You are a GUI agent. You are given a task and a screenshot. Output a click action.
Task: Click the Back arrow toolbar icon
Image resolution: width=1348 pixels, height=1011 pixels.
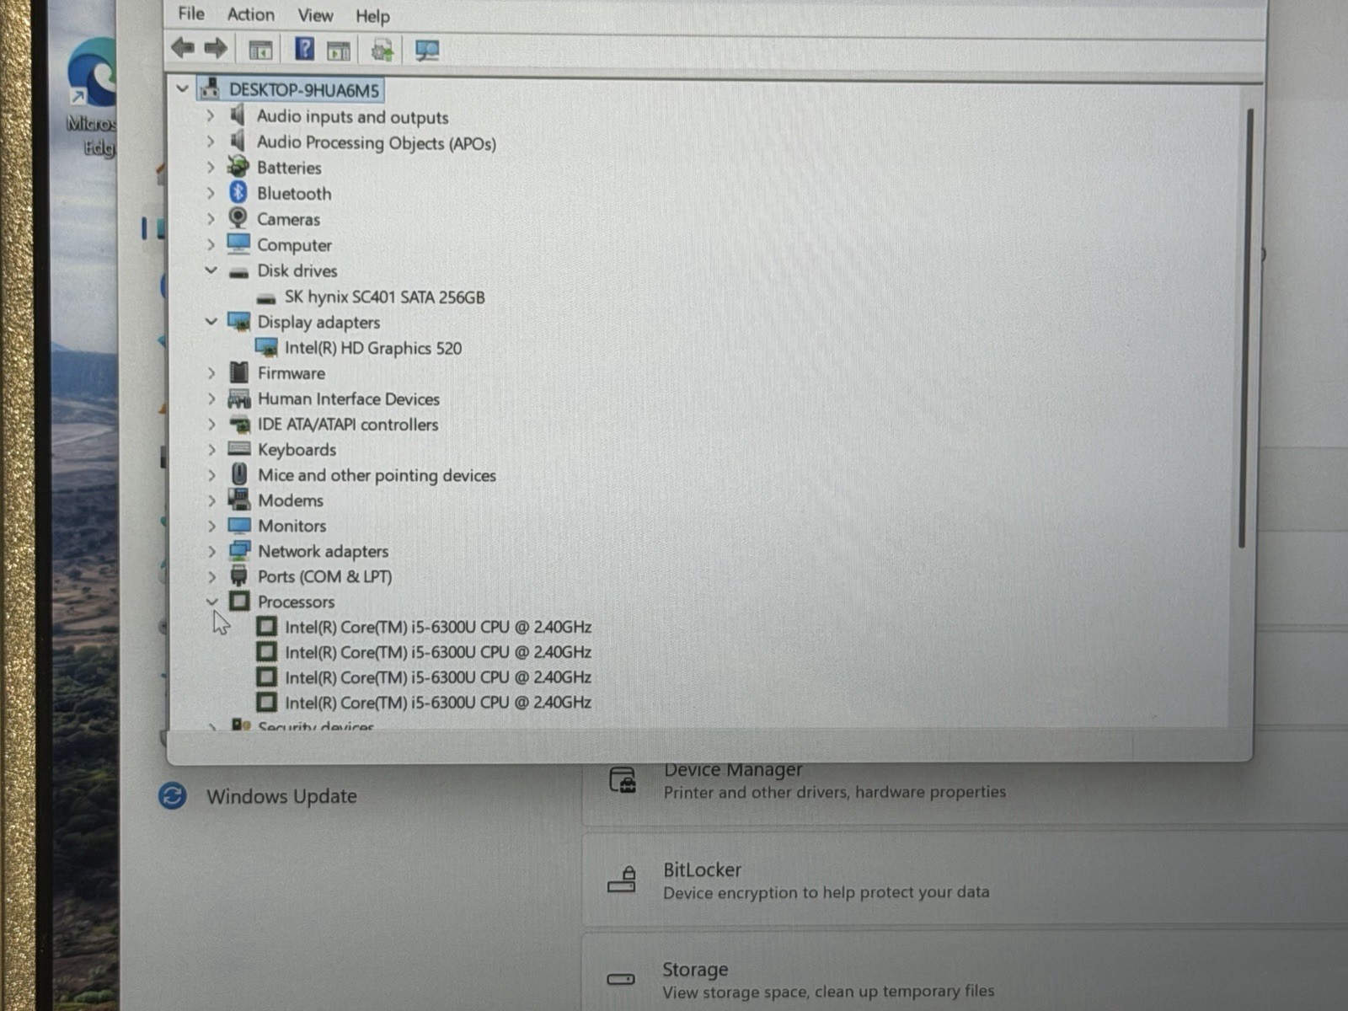pyautogui.click(x=183, y=48)
